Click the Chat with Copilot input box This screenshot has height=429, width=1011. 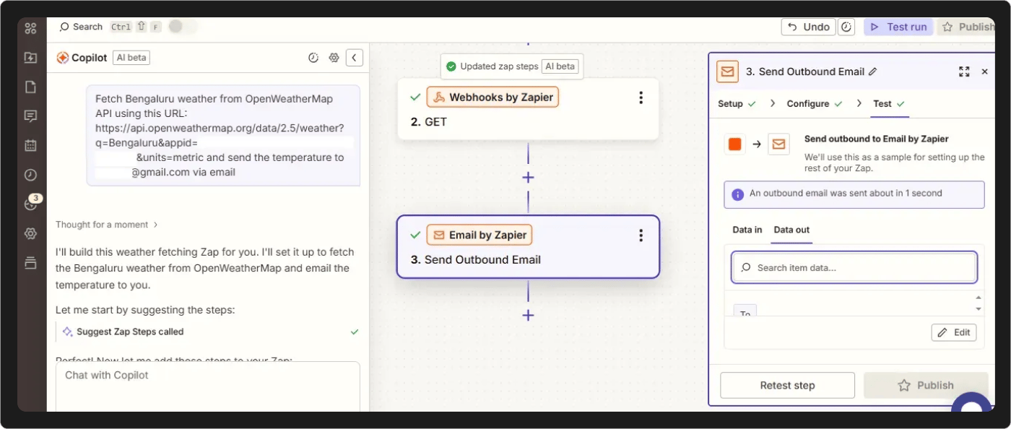tap(207, 386)
